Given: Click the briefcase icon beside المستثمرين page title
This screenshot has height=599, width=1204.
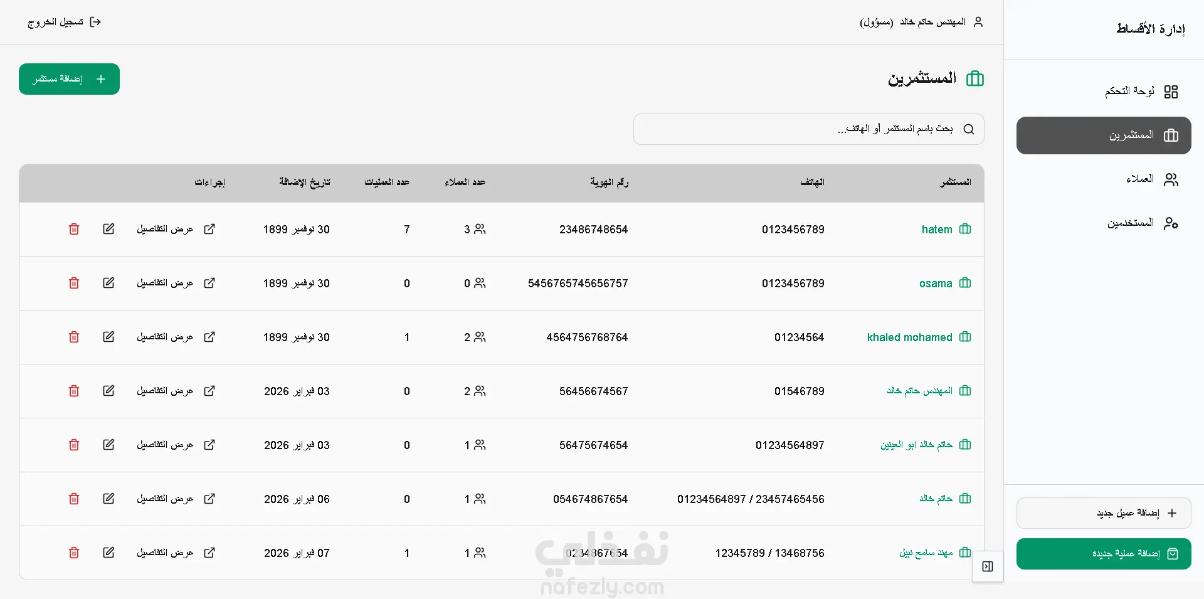Looking at the screenshot, I should point(975,79).
